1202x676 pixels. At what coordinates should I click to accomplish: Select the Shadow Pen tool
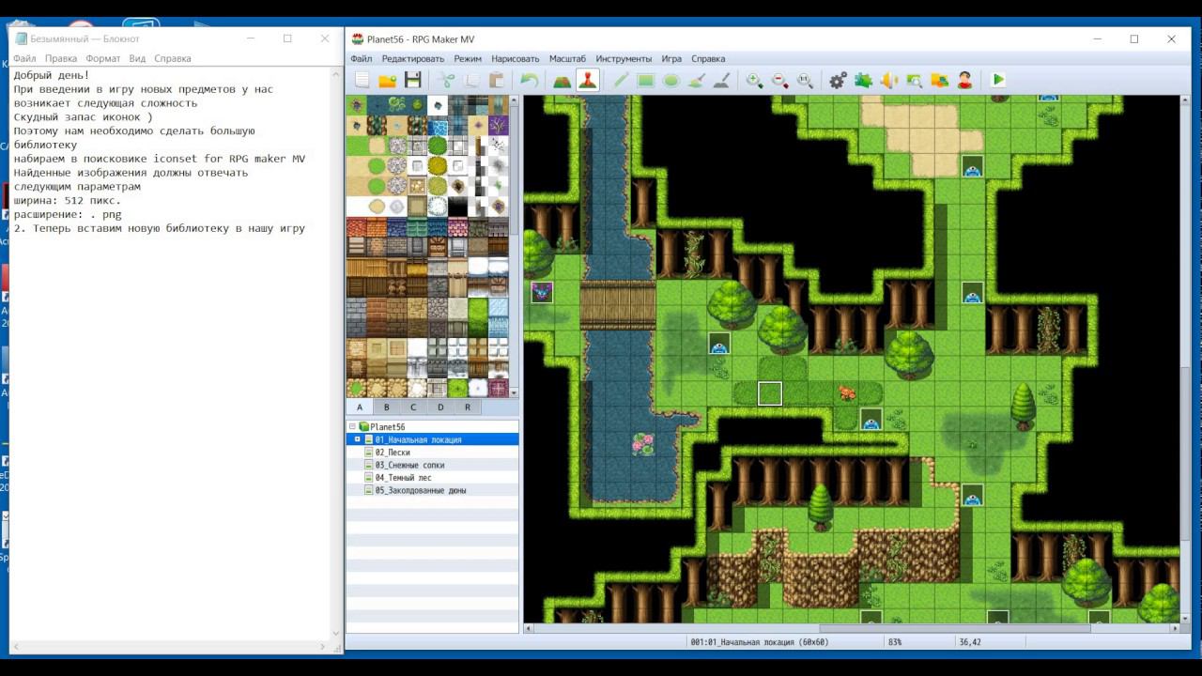[722, 81]
